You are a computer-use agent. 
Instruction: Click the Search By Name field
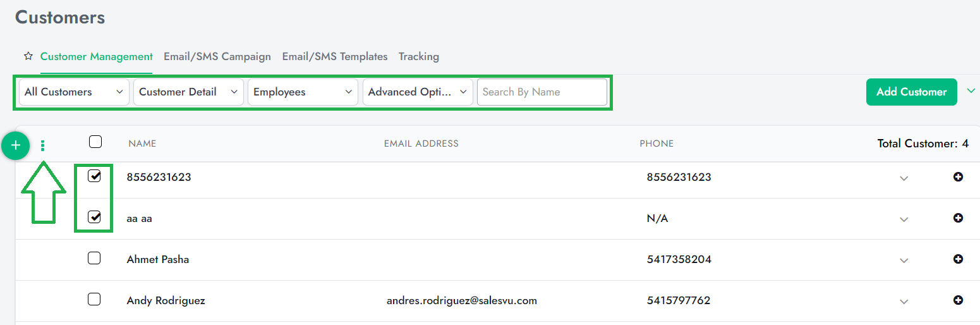tap(541, 92)
